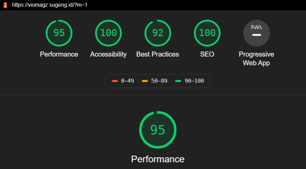The height and width of the screenshot is (169, 306).
Task: Click the small Performance gauge showing 95
Action: click(x=59, y=33)
